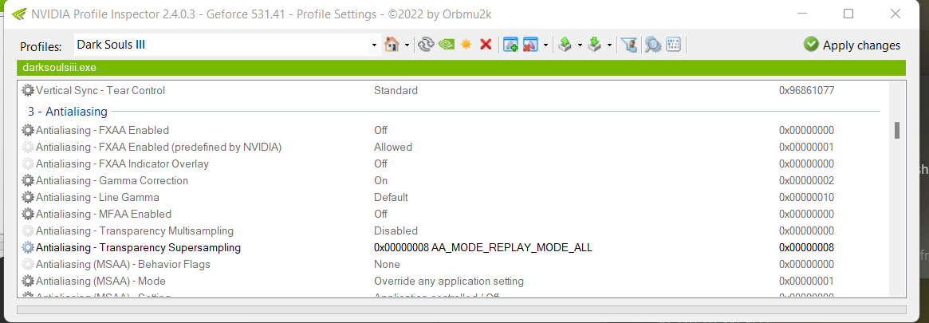Select Antialiasing - Transparency Multisampling row
This screenshot has height=323, width=929.
[x=453, y=230]
